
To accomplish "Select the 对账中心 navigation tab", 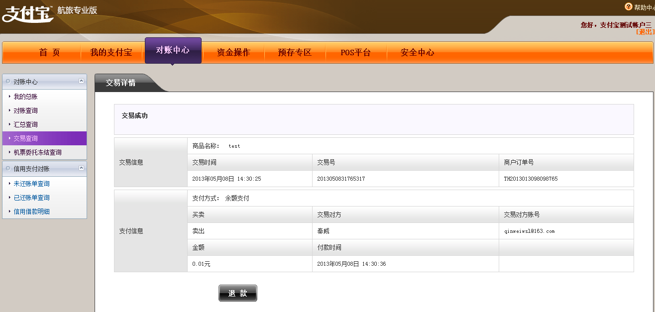I will pyautogui.click(x=173, y=50).
